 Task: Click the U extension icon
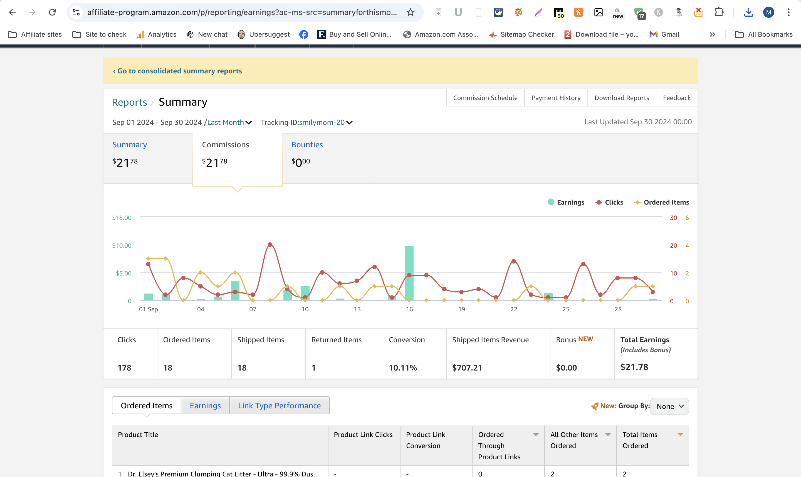tap(458, 12)
